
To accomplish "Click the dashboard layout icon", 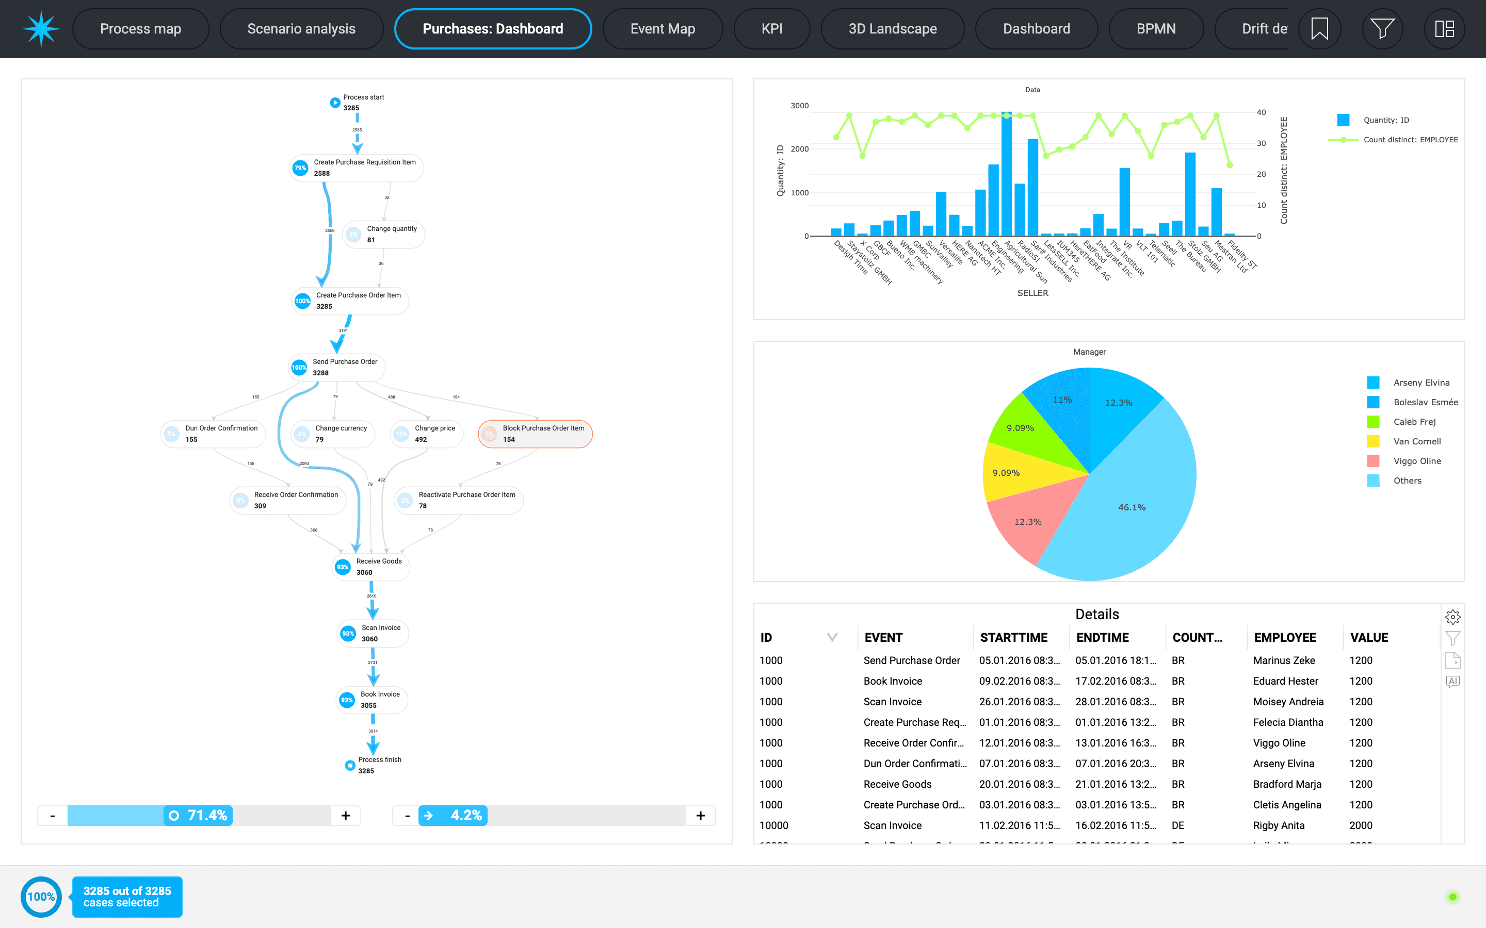I will click(1444, 29).
